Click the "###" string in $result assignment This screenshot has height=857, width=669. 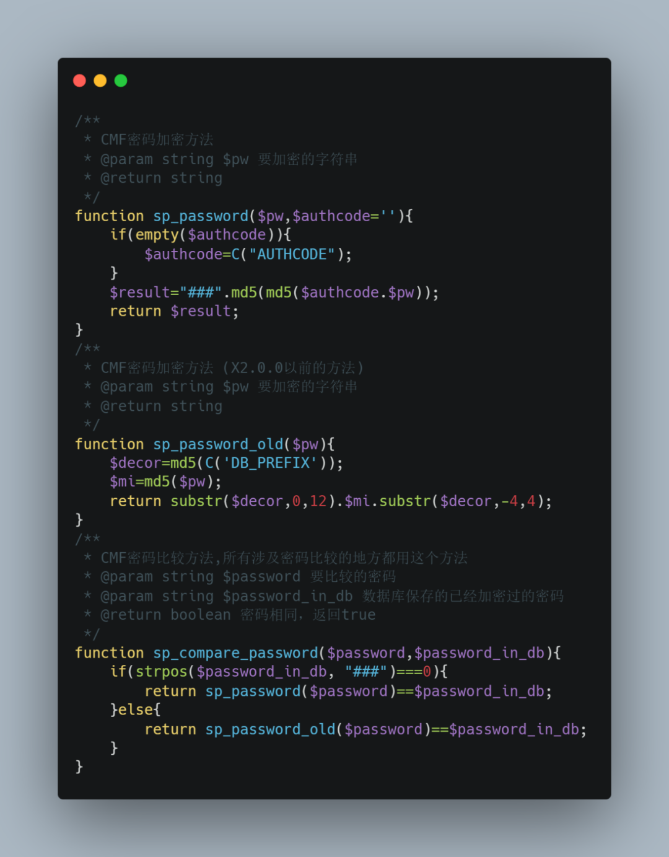pyautogui.click(x=201, y=292)
